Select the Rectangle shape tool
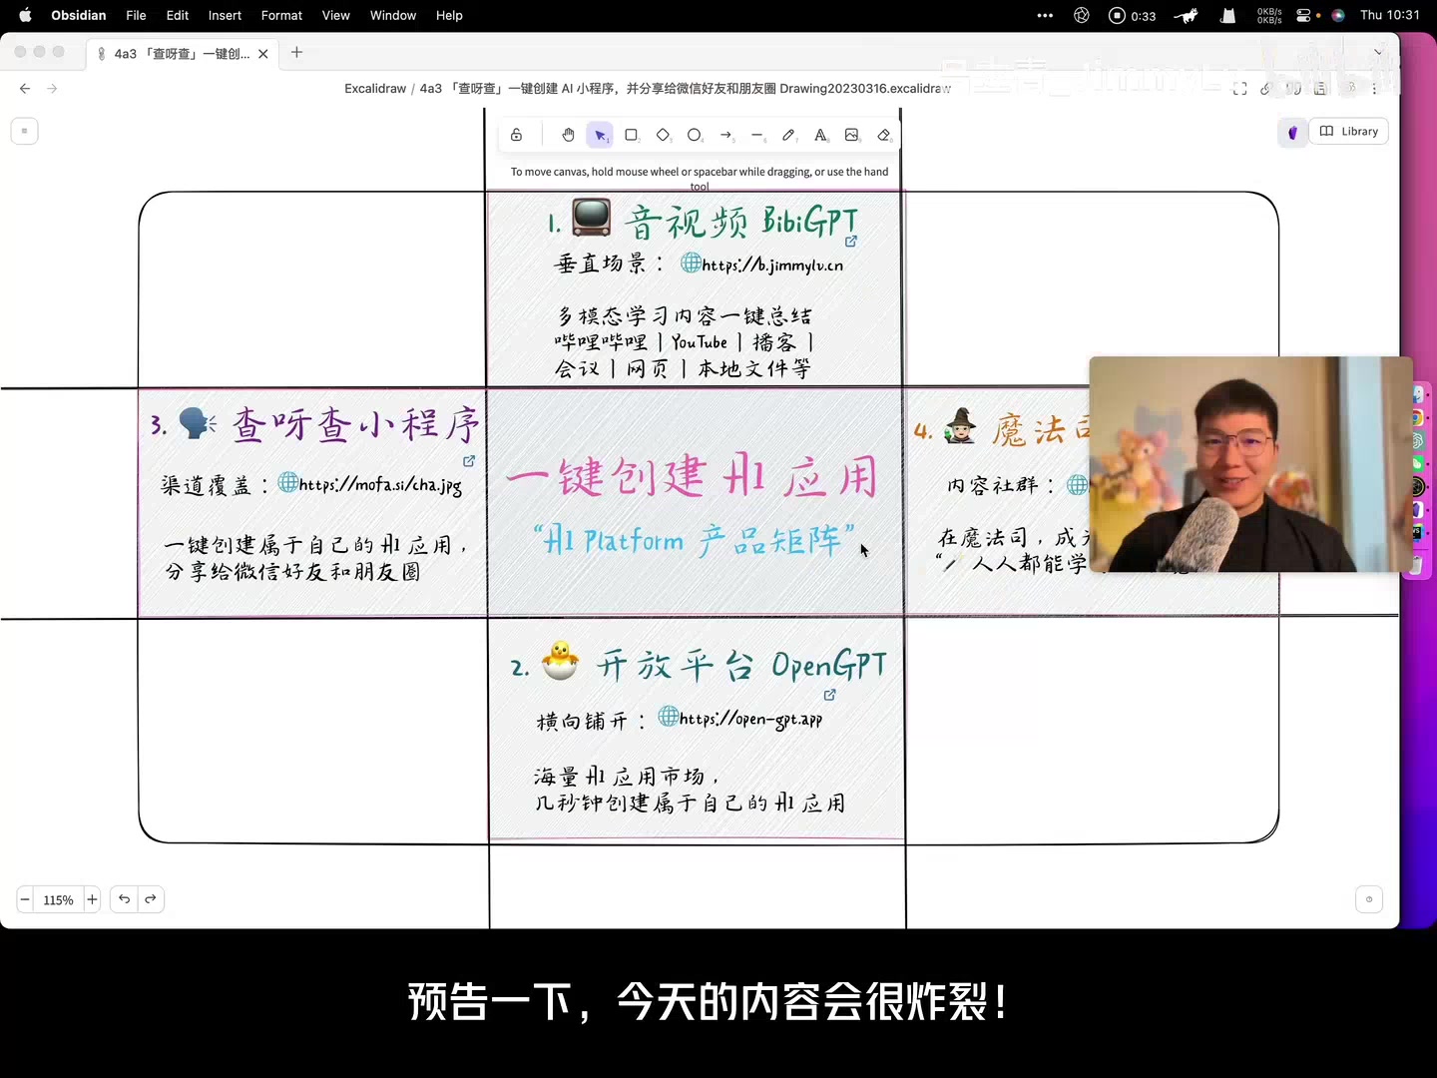This screenshot has height=1078, width=1437. [631, 135]
